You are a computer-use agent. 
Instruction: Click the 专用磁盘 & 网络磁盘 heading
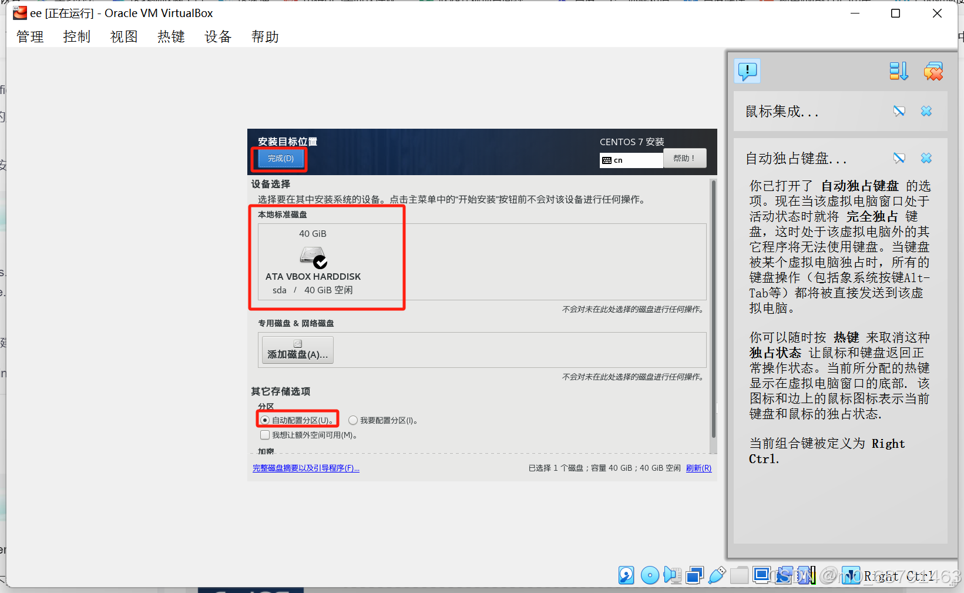pyautogui.click(x=296, y=323)
